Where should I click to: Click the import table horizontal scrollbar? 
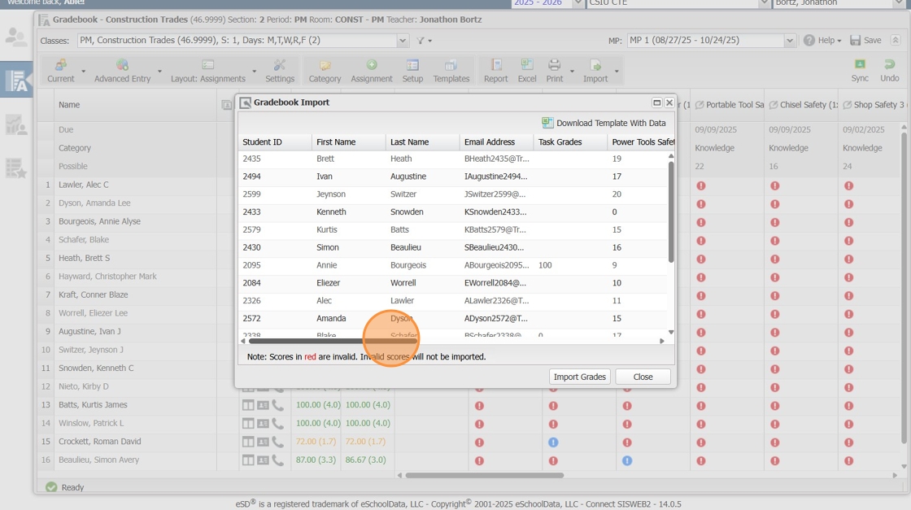click(333, 341)
